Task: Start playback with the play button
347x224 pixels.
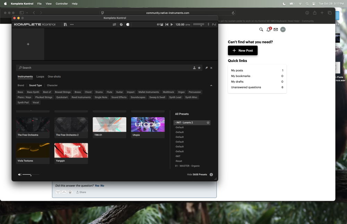Action: [x=172, y=25]
